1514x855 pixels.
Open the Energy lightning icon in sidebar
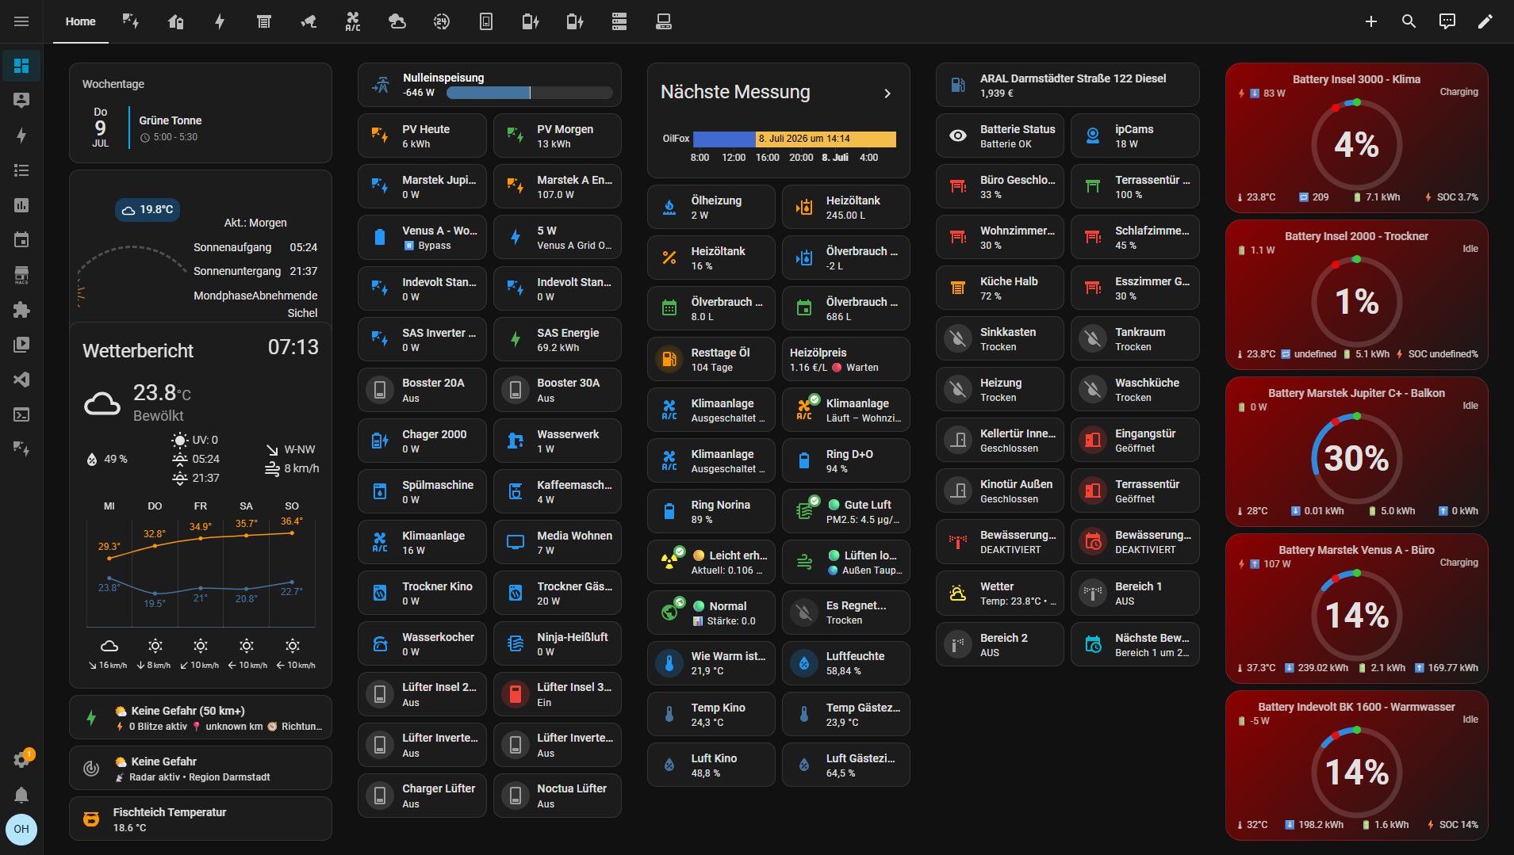click(x=21, y=136)
